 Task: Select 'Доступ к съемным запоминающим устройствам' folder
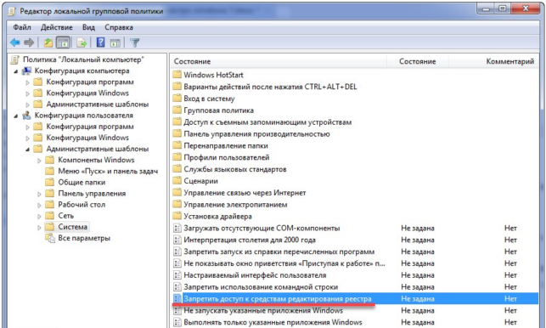(267, 122)
